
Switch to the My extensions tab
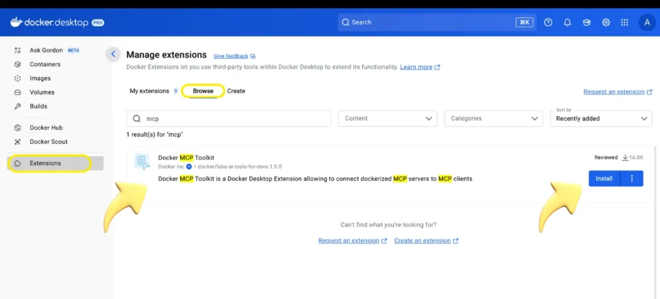click(x=150, y=91)
